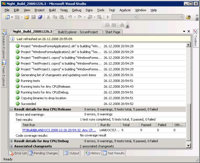Open the Pending Changes panel tab
This screenshot has height=163, width=200.
tap(43, 153)
